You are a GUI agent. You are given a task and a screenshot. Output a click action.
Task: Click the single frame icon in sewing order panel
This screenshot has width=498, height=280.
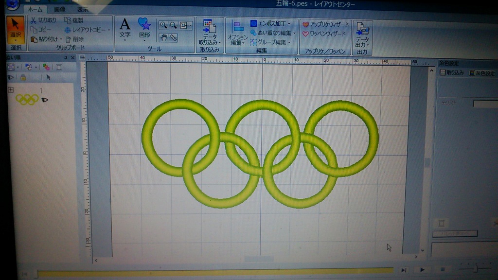click(x=59, y=67)
